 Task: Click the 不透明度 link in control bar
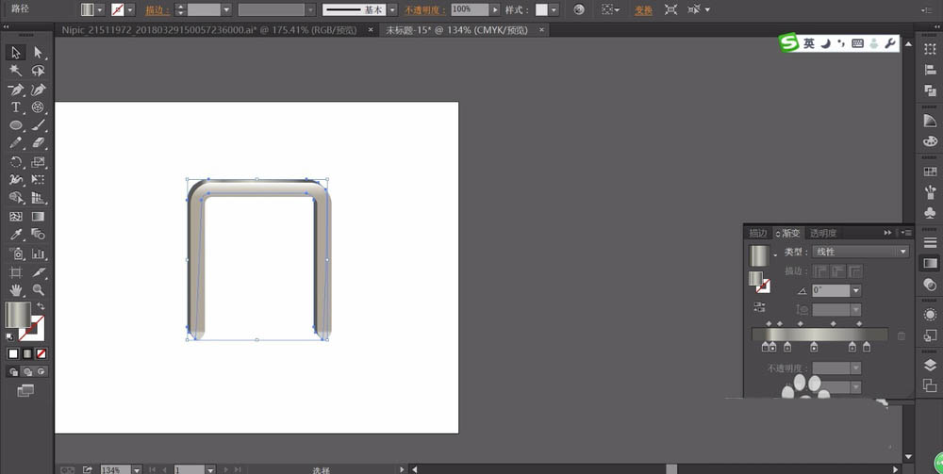point(425,10)
